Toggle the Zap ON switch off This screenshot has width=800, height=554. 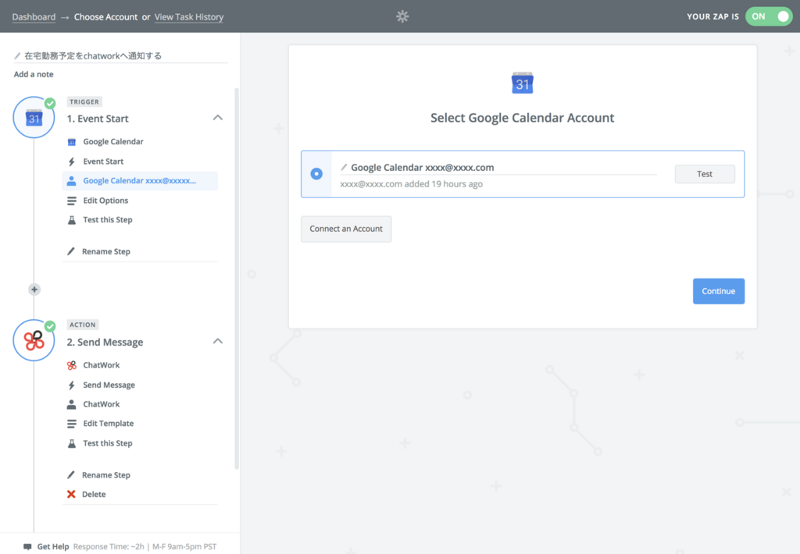[769, 16]
